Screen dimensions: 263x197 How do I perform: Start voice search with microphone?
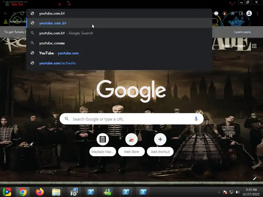[x=196, y=119]
